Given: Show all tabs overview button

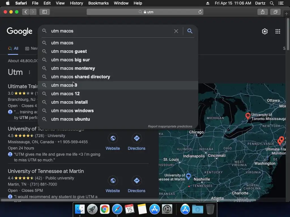Looking at the screenshot, I should point(275,12).
